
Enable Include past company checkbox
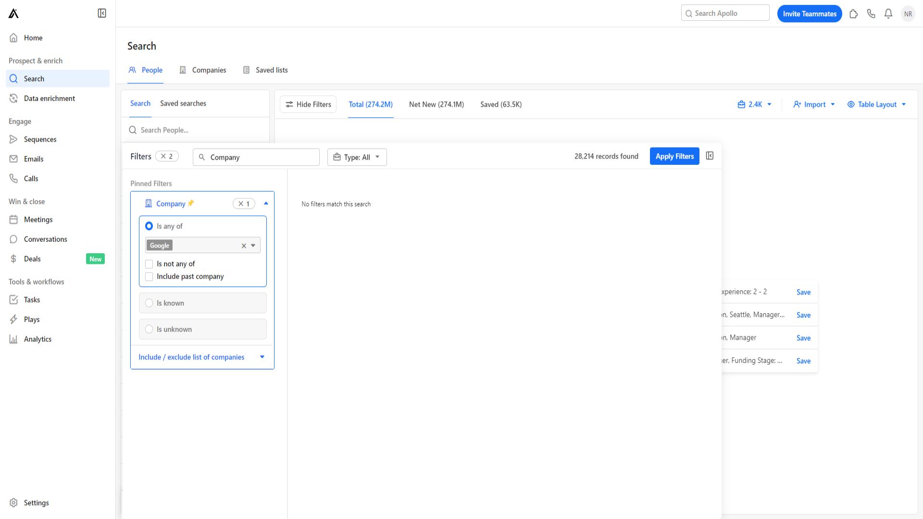149,276
